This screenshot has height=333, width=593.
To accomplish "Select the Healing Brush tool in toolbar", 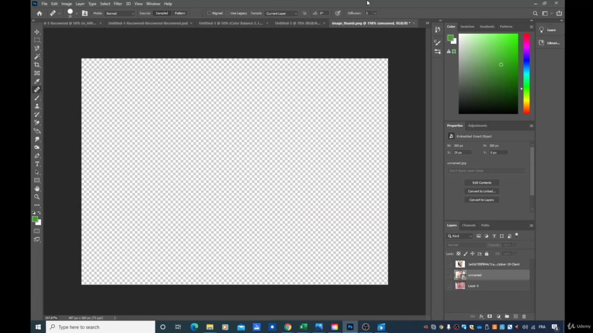I will point(37,90).
